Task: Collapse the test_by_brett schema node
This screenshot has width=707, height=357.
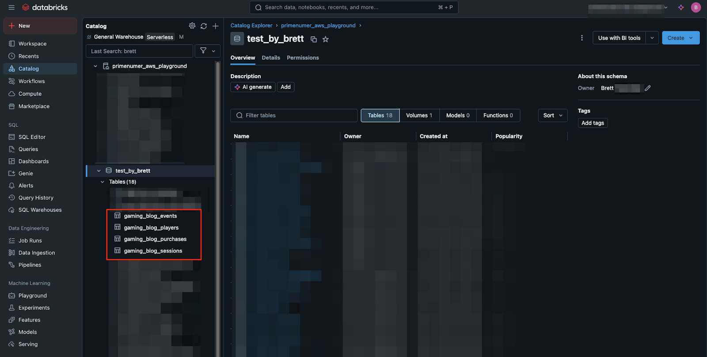Action: point(99,171)
